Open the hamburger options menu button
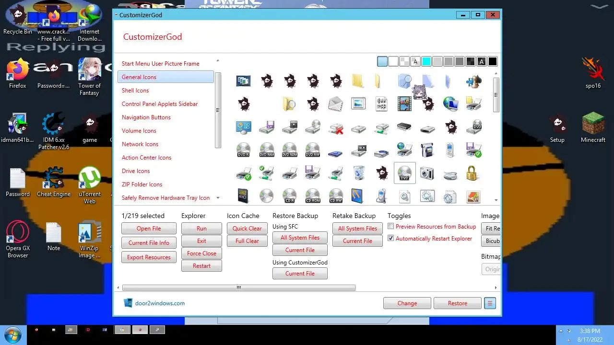614x345 pixels. pyautogui.click(x=490, y=303)
